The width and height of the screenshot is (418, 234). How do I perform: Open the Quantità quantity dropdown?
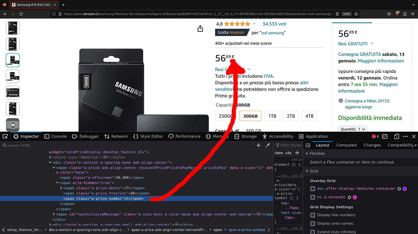click(x=352, y=129)
